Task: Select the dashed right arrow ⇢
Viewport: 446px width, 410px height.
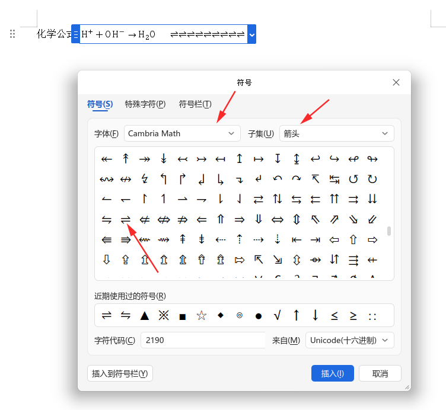Action: [x=258, y=240]
